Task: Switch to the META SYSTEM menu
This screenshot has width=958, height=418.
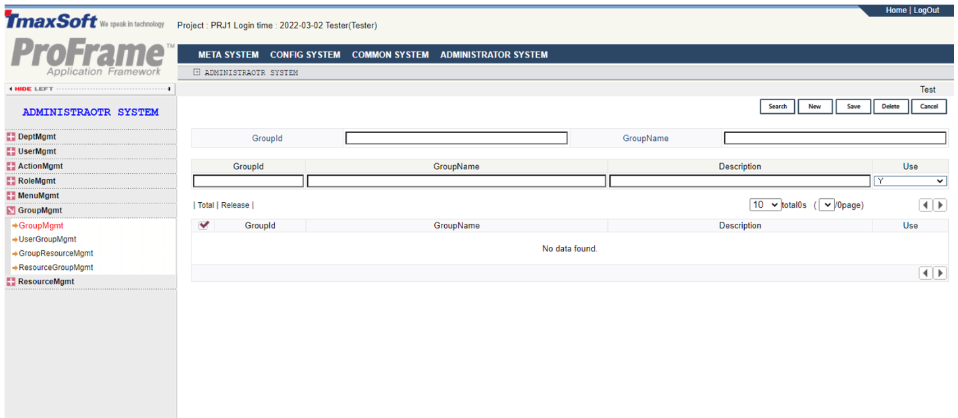Action: (228, 55)
